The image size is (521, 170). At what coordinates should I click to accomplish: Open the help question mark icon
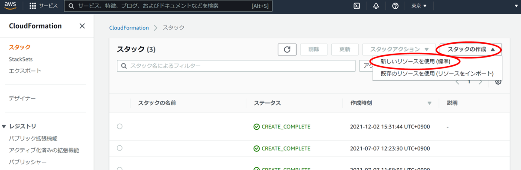(395, 6)
